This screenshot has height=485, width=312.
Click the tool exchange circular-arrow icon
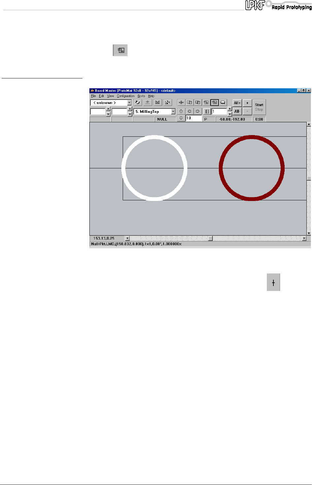(x=138, y=102)
